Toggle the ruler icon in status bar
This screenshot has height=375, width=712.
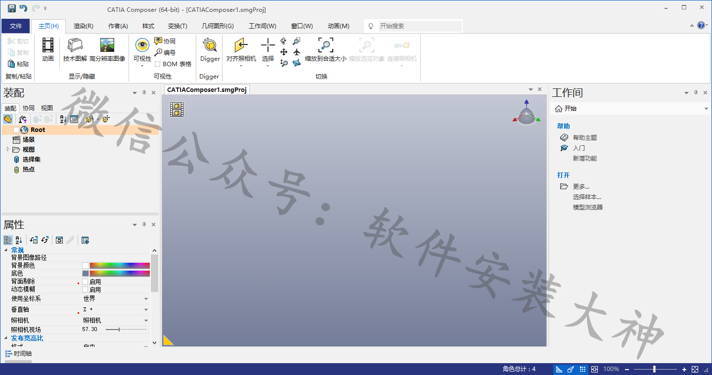tap(559, 369)
